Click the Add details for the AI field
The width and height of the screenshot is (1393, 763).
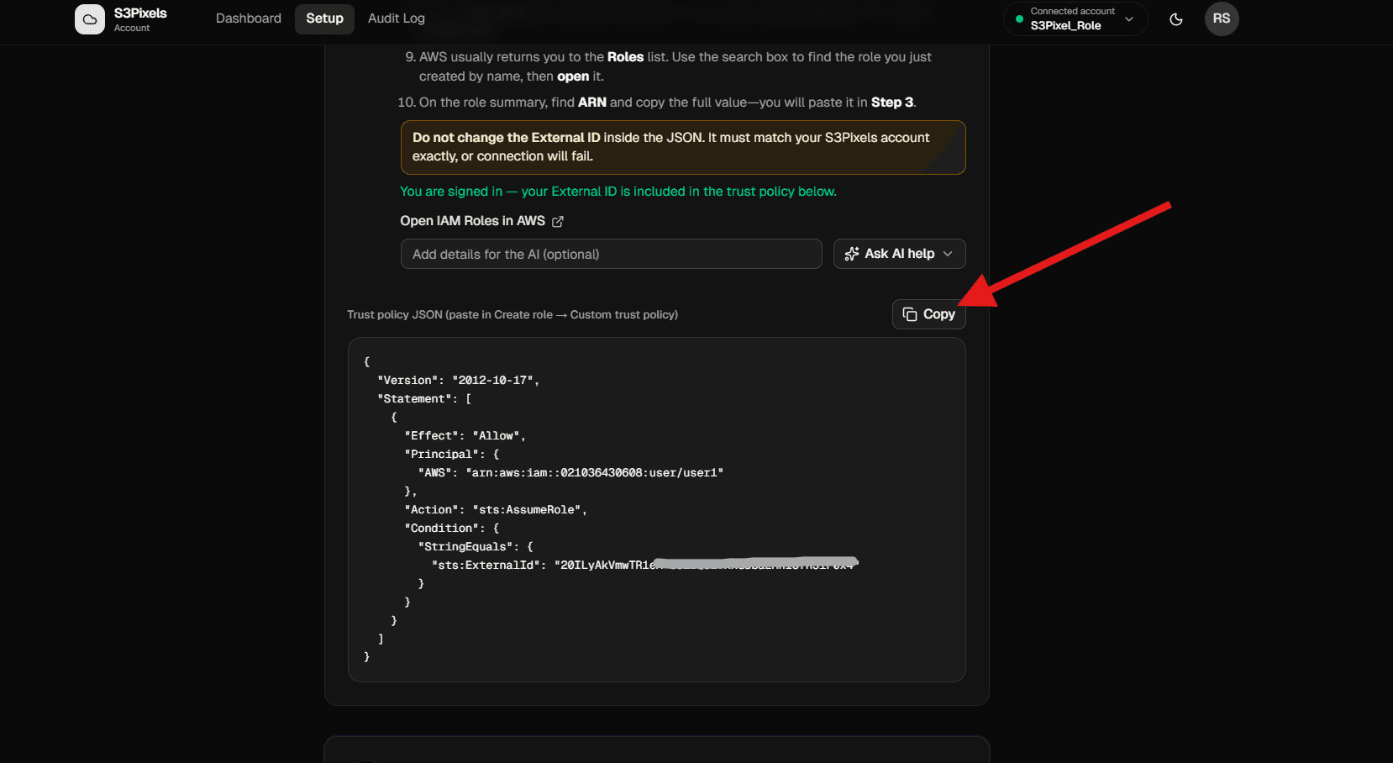611,253
